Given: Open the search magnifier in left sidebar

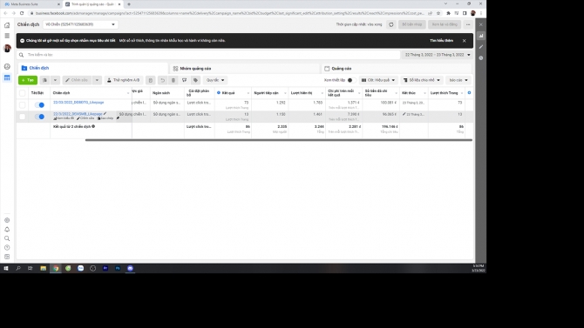Looking at the screenshot, I should pyautogui.click(x=7, y=238).
